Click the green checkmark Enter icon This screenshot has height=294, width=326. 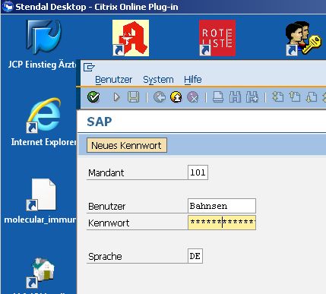(93, 97)
